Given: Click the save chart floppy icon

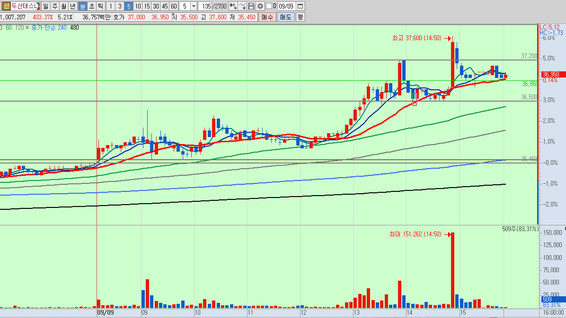Looking at the screenshot, I should tap(251, 6).
